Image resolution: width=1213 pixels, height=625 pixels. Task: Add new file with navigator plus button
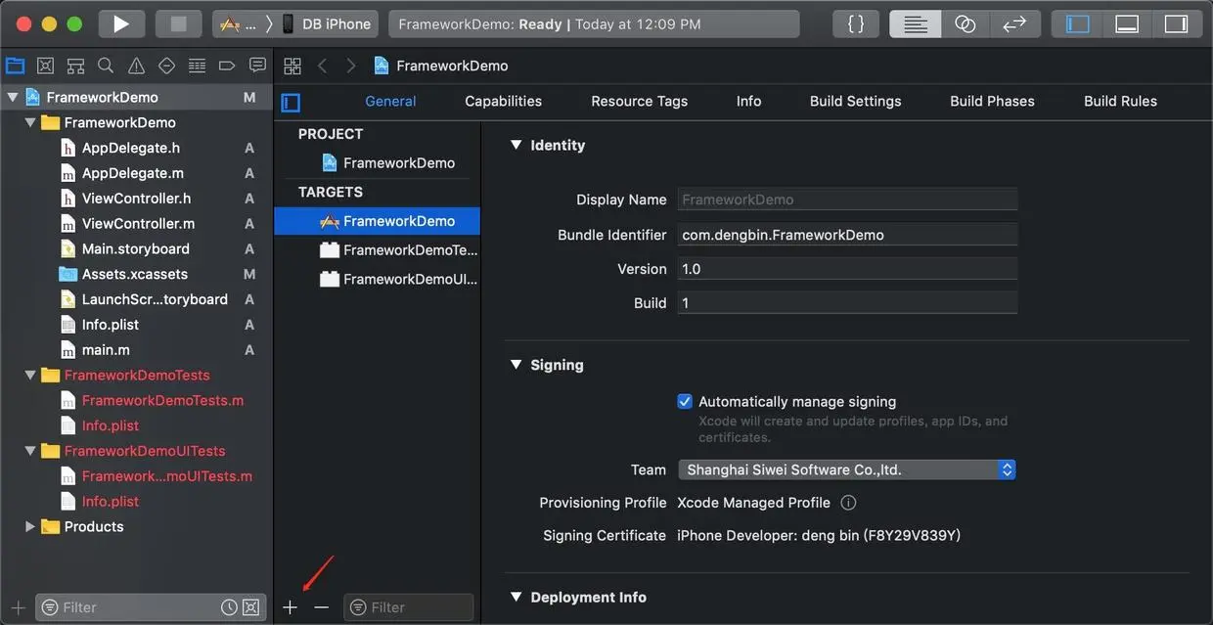point(18,607)
